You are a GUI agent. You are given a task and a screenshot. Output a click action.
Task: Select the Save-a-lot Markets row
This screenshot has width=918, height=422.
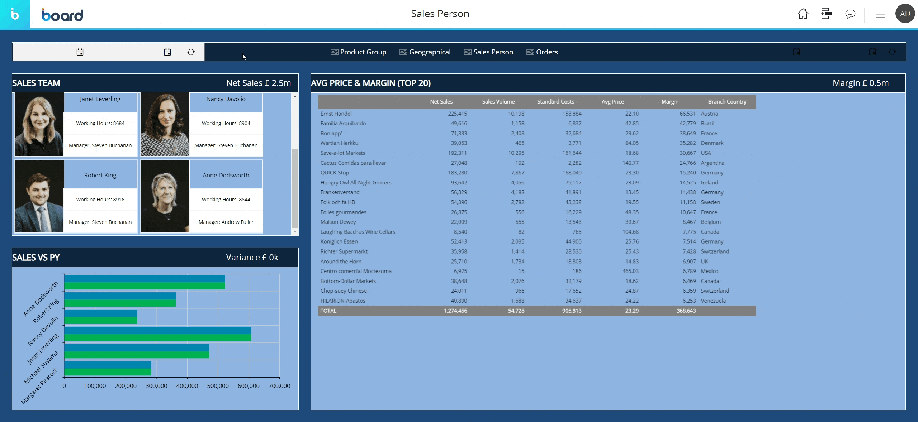tap(537, 153)
